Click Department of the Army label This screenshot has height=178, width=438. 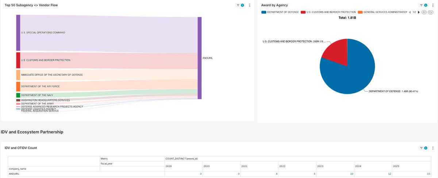(38, 103)
